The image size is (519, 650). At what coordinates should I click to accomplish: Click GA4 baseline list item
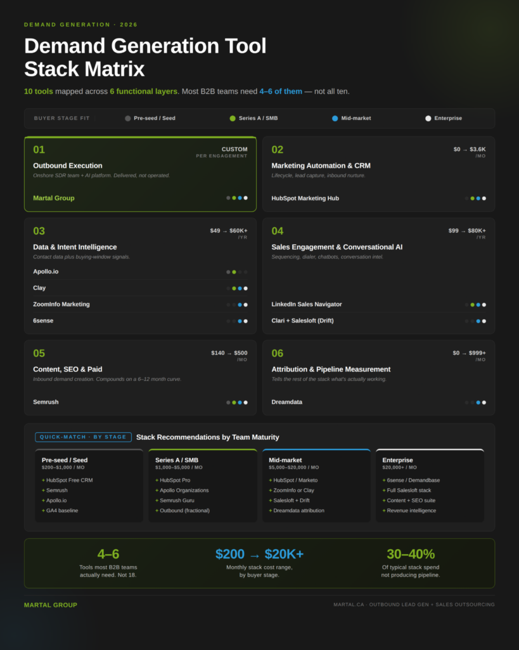tap(60, 511)
